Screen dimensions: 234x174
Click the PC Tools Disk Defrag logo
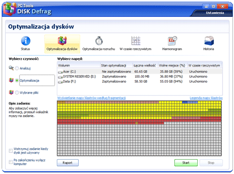[x=10, y=9]
